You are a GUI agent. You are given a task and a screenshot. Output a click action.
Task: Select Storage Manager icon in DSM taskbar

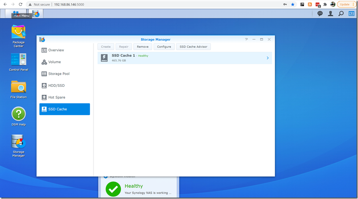pyautogui.click(x=36, y=14)
